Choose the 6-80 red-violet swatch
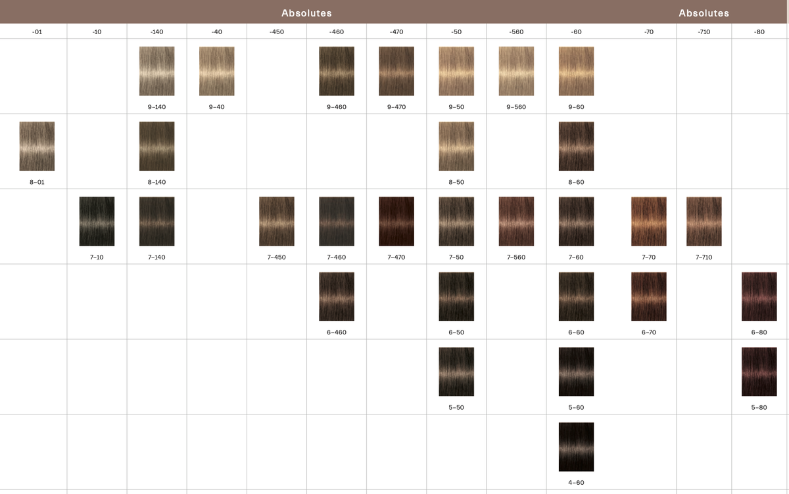The width and height of the screenshot is (789, 494). coord(759,296)
